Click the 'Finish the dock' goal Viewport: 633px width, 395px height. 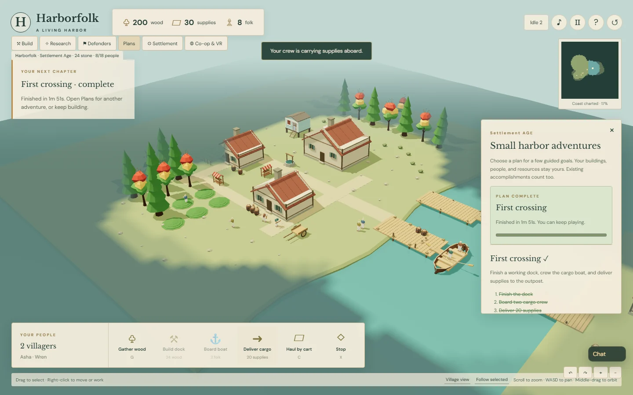click(x=516, y=294)
